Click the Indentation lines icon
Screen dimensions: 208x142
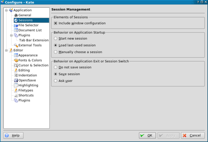(x=16, y=75)
